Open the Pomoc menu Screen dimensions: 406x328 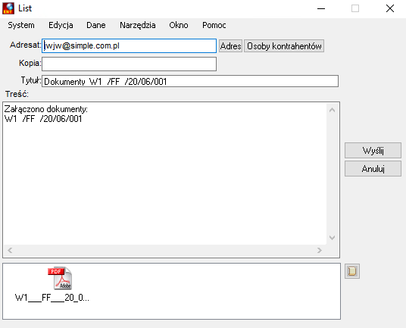214,25
